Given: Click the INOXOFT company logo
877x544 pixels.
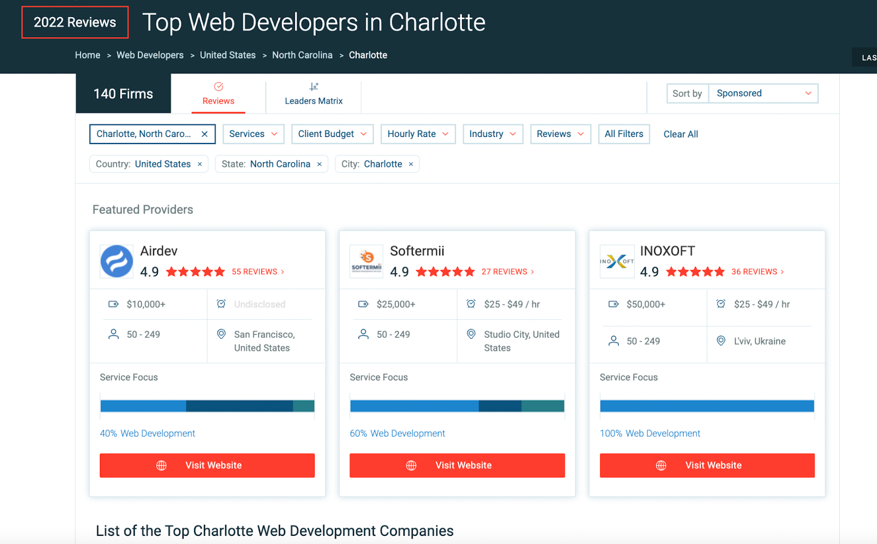Looking at the screenshot, I should 617,261.
